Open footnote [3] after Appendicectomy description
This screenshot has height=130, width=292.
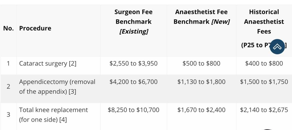click(x=72, y=92)
